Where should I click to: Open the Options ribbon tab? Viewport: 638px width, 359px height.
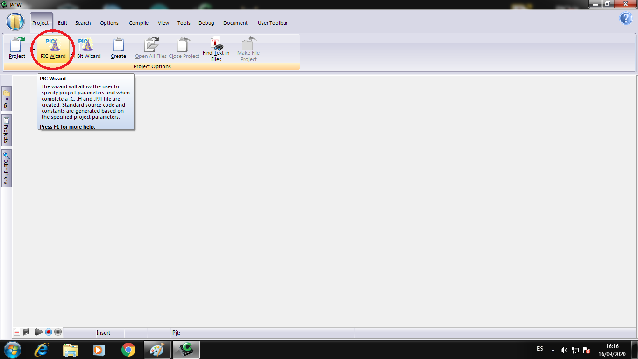click(x=109, y=23)
